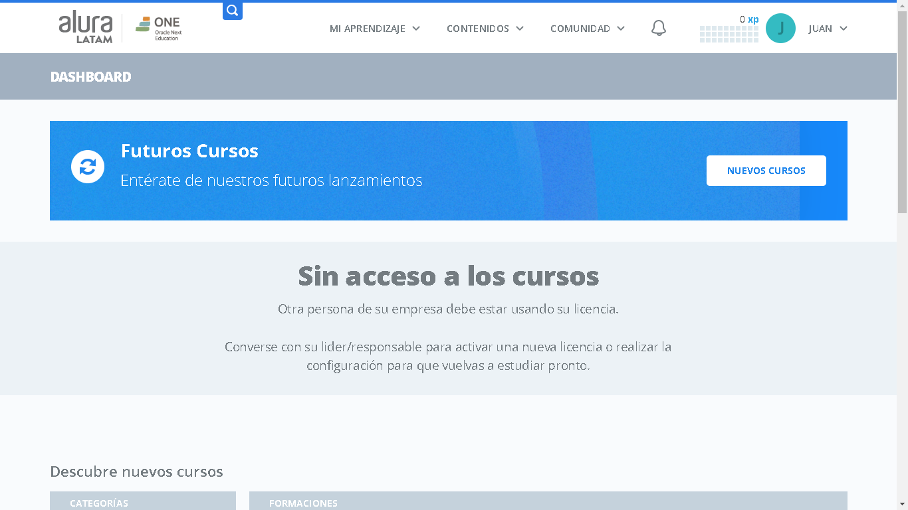908x510 pixels.
Task: Expand the COMUNIDAD menu chevron
Action: pyautogui.click(x=621, y=29)
